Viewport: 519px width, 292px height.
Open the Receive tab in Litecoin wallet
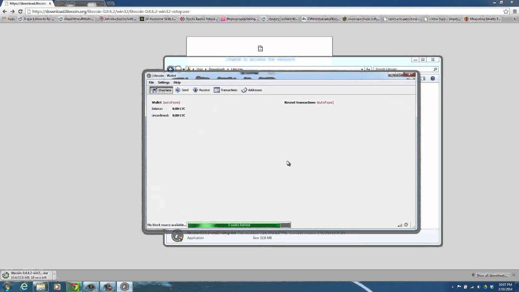coord(201,90)
